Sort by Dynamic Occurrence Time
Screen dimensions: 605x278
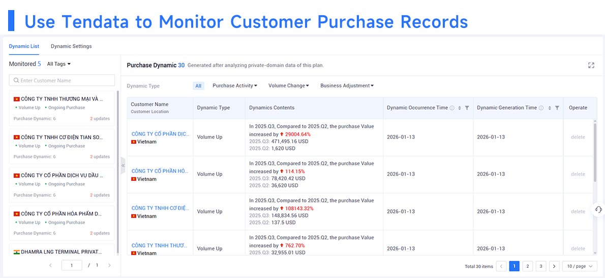coord(460,108)
